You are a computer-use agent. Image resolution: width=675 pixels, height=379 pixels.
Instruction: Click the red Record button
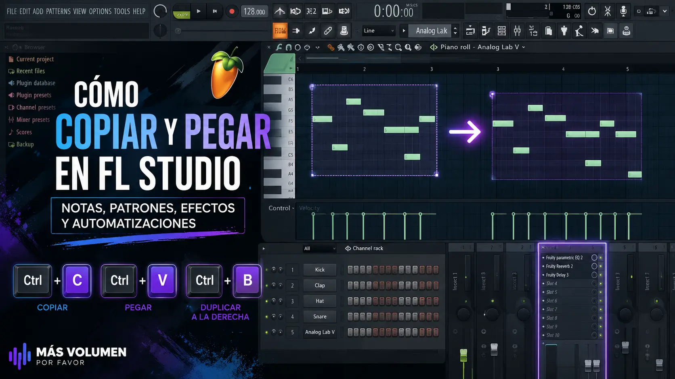click(232, 11)
